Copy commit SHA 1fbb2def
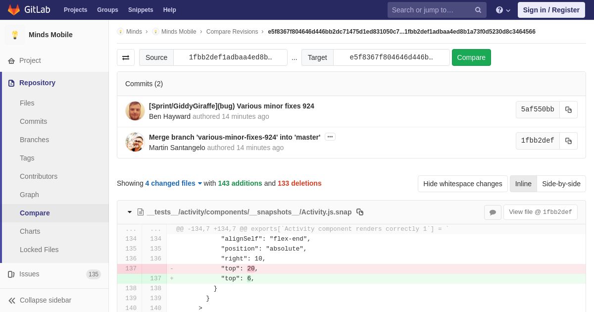The height and width of the screenshot is (312, 594). coord(568,141)
